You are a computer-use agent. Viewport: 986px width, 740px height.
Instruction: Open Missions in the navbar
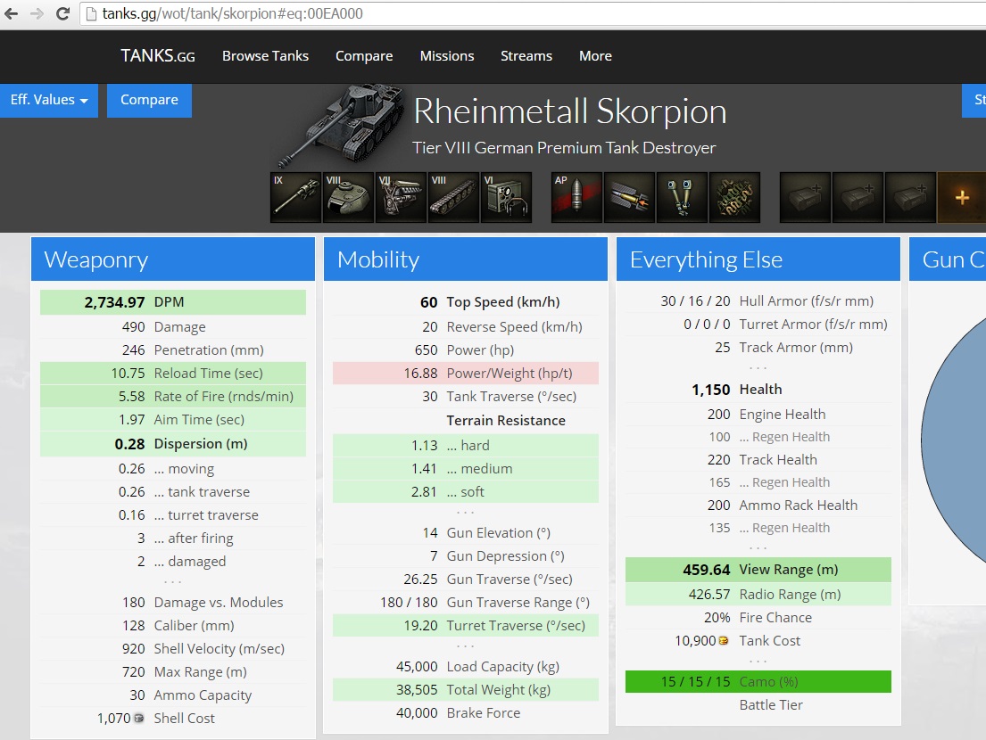click(447, 56)
